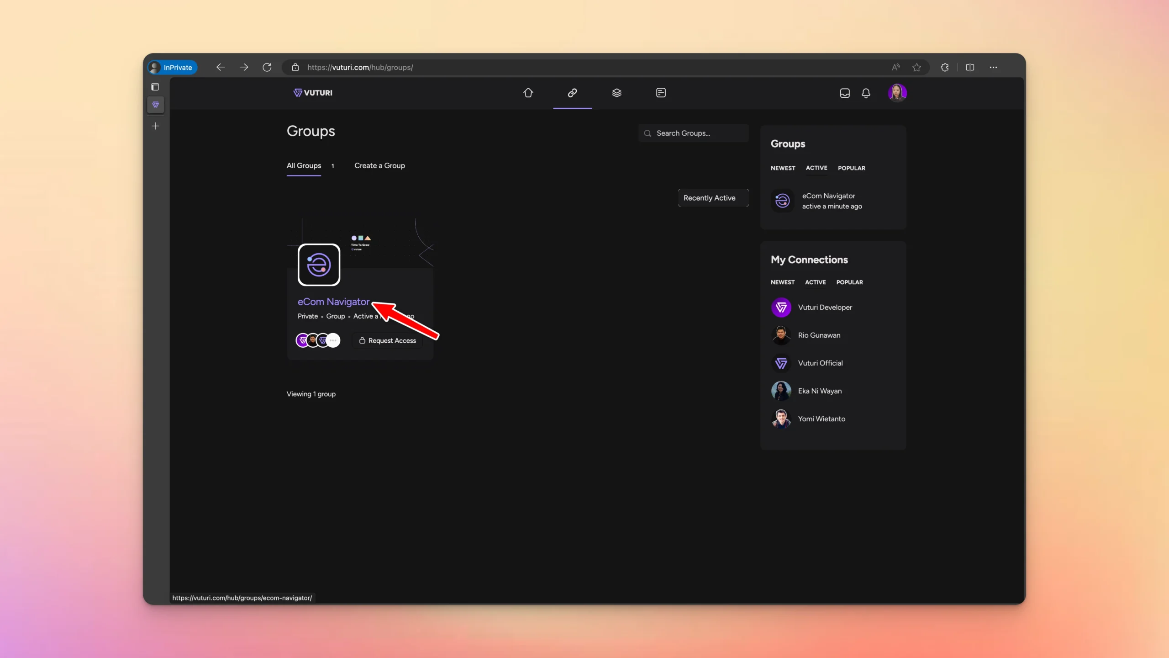The height and width of the screenshot is (658, 1169).
Task: Go back with the browser back arrow
Action: pyautogui.click(x=221, y=67)
